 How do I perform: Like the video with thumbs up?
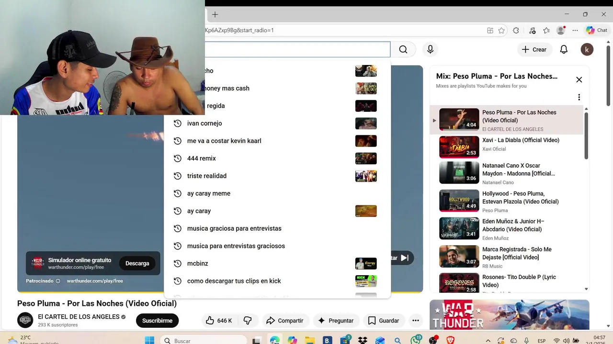(219, 321)
